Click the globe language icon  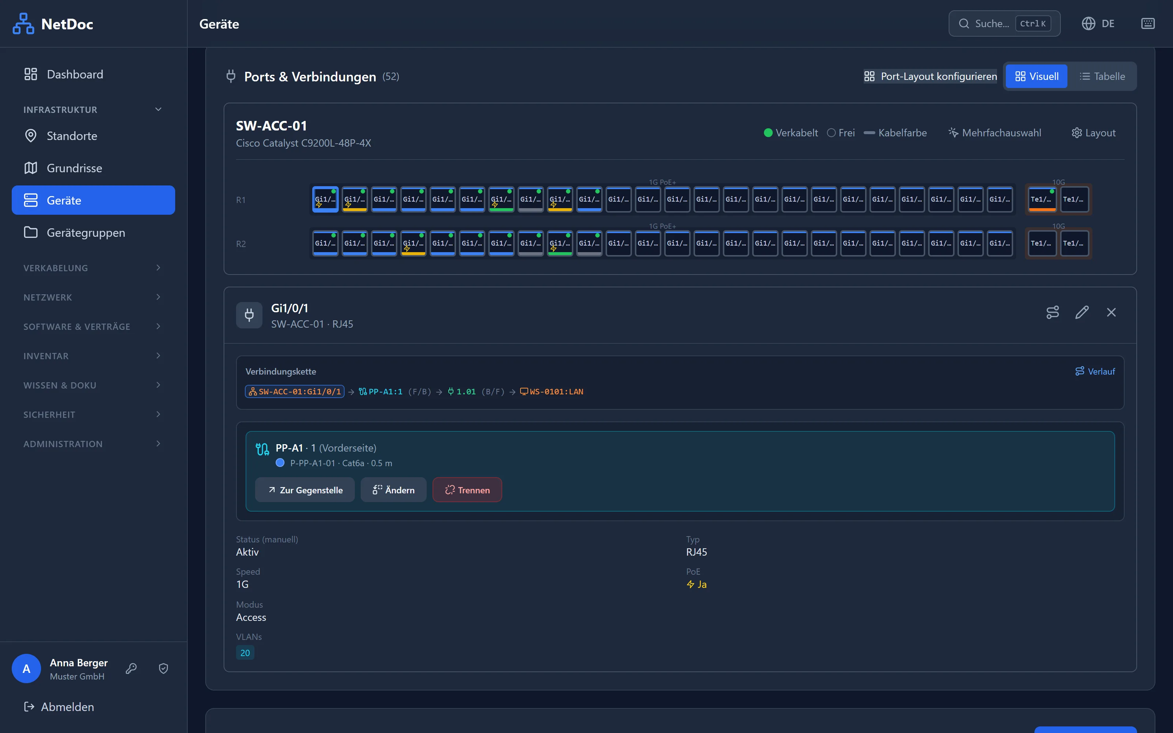point(1088,24)
